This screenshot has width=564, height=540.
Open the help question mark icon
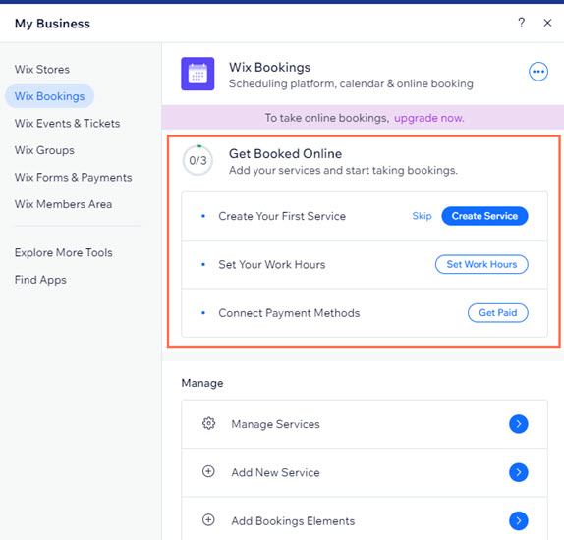click(521, 23)
